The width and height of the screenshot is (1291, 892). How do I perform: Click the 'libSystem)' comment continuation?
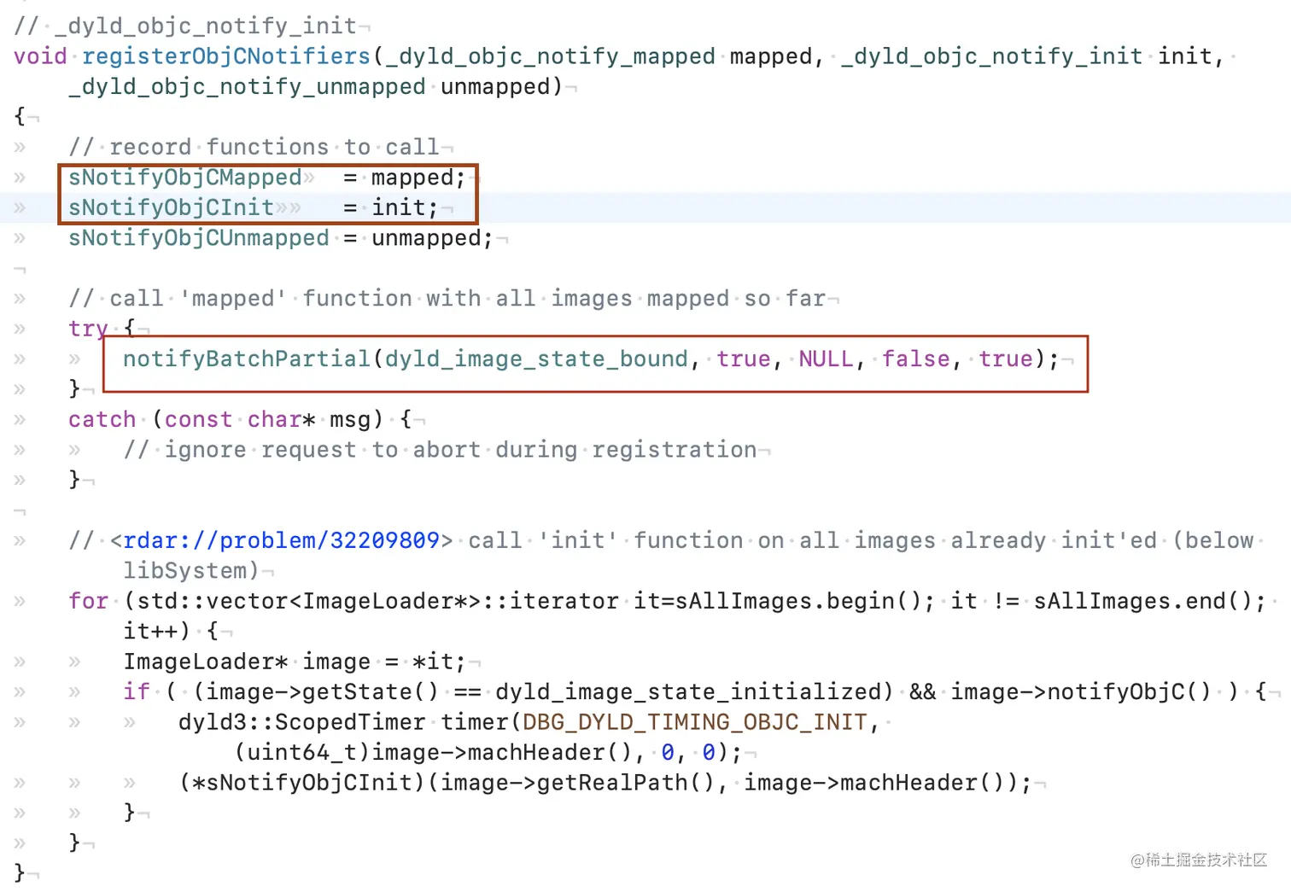[x=190, y=571]
